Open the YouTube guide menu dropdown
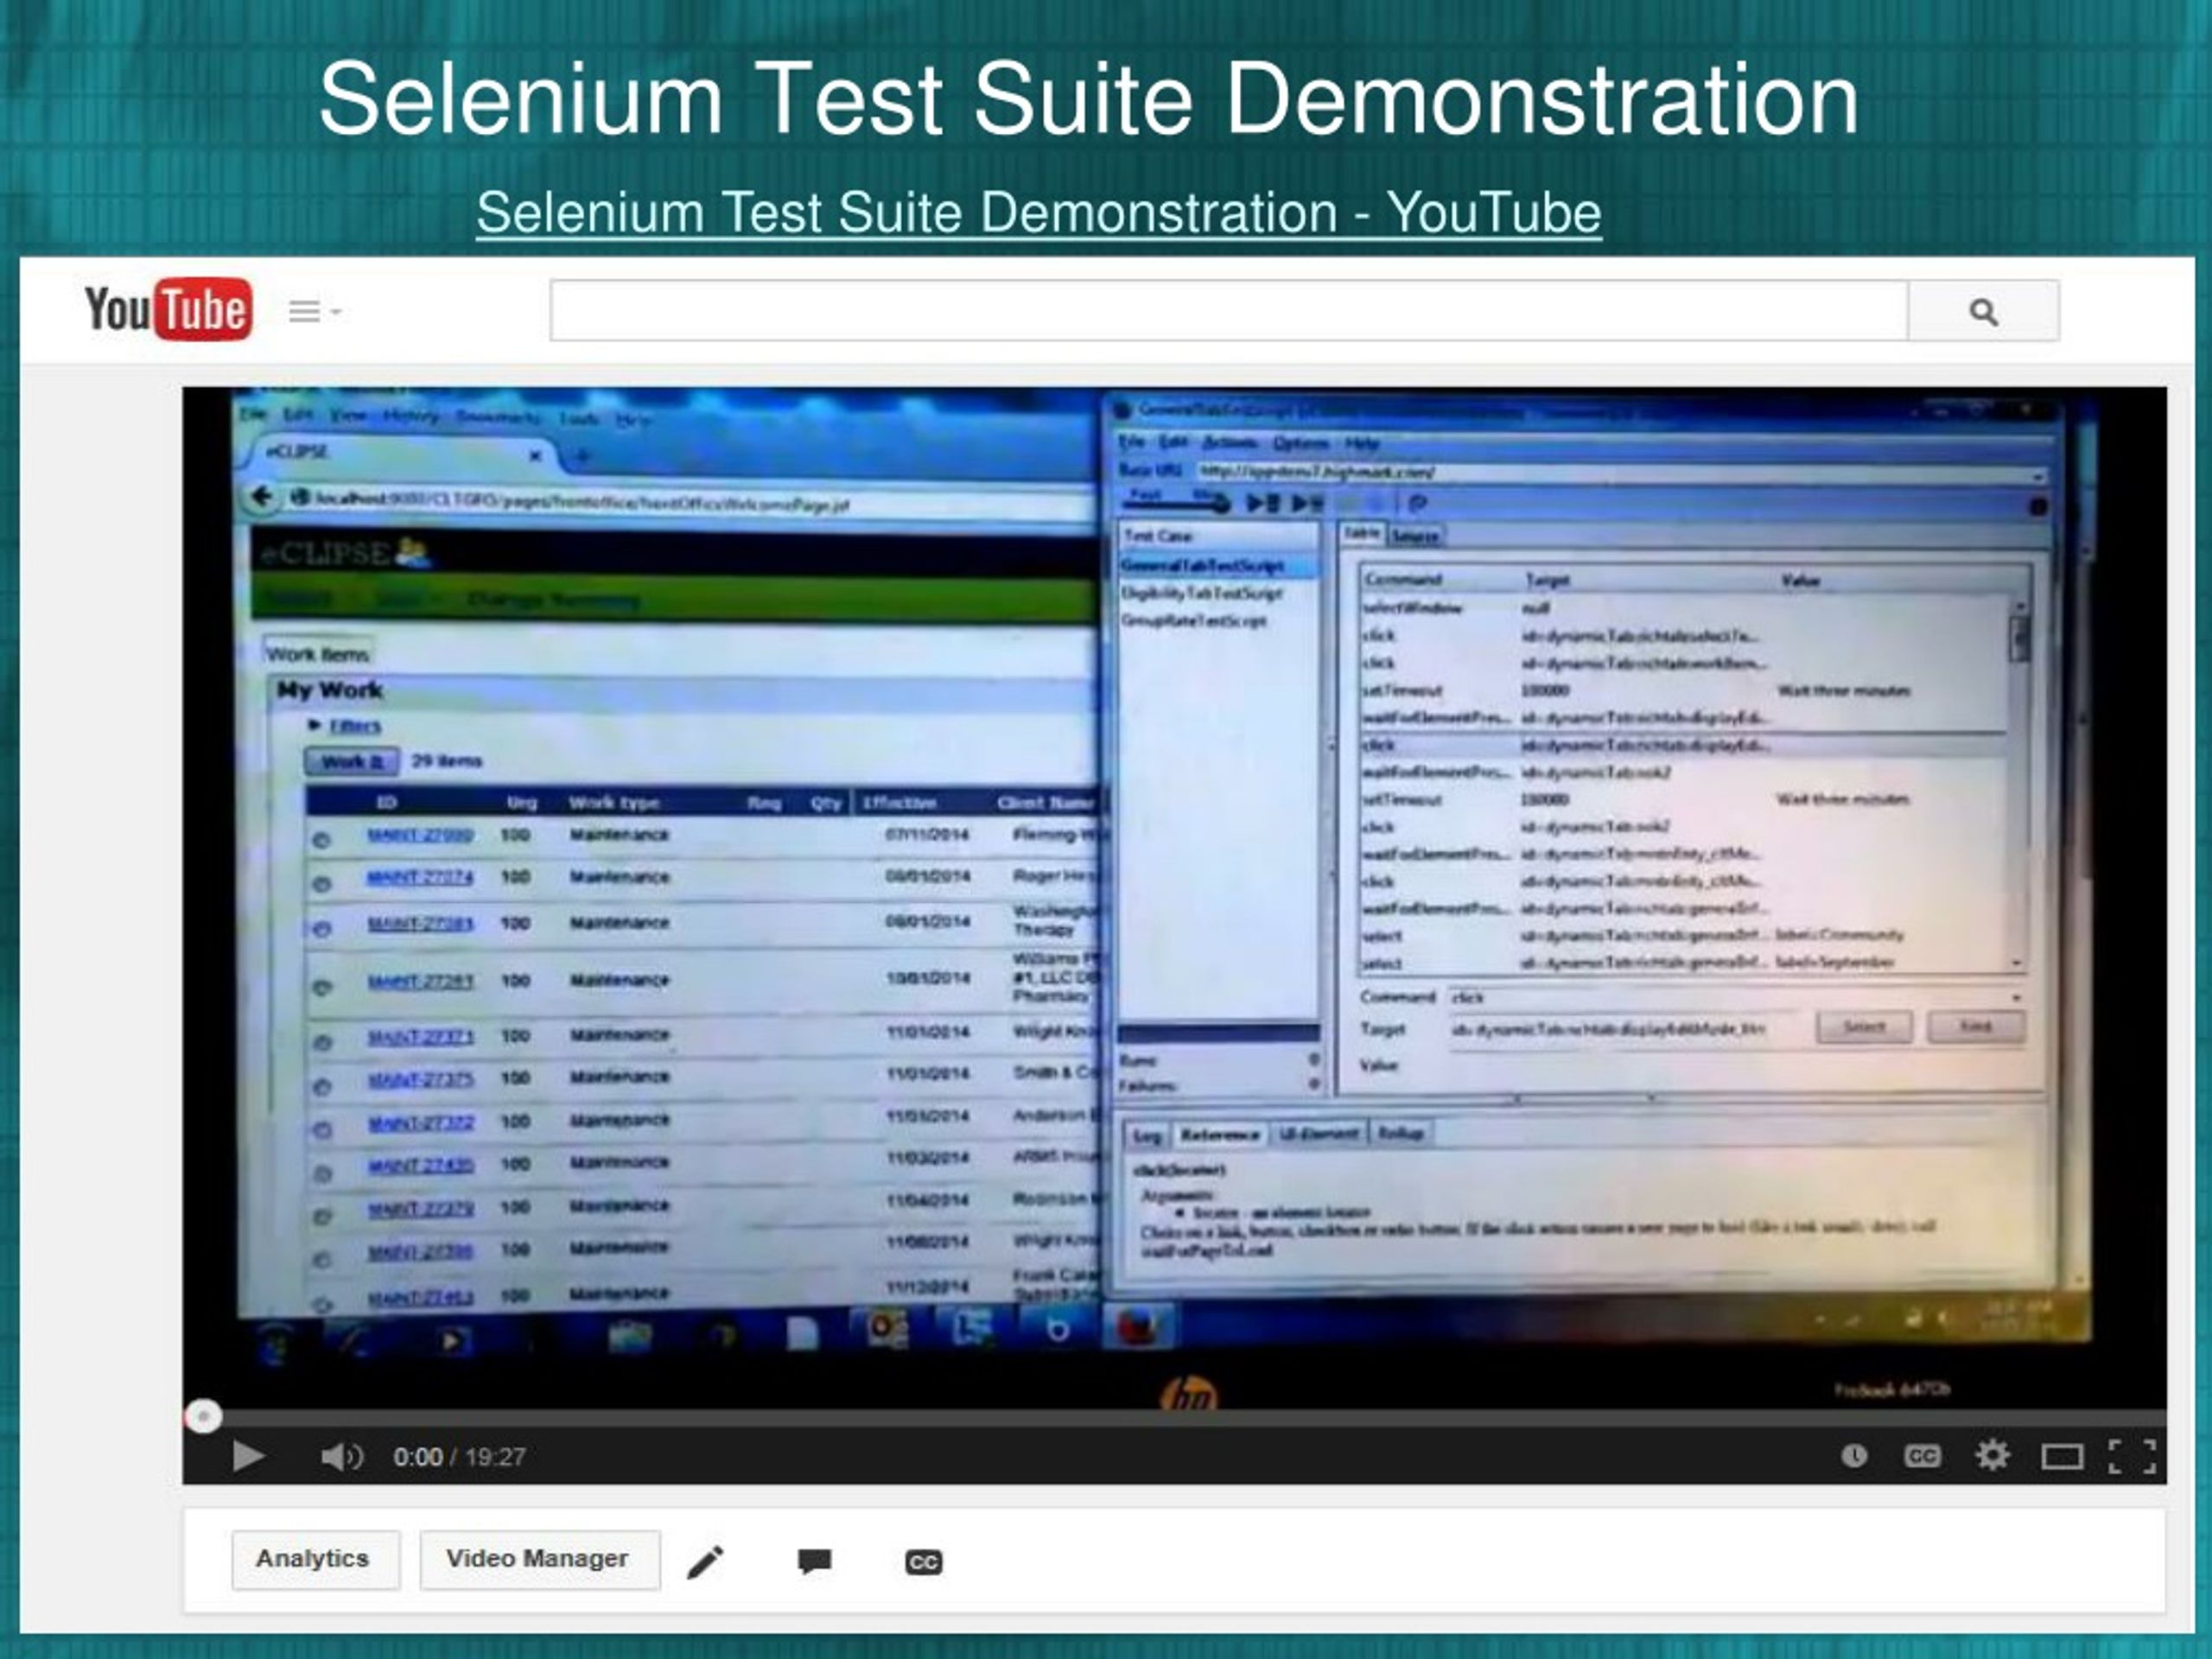This screenshot has width=2212, height=1659. [315, 312]
